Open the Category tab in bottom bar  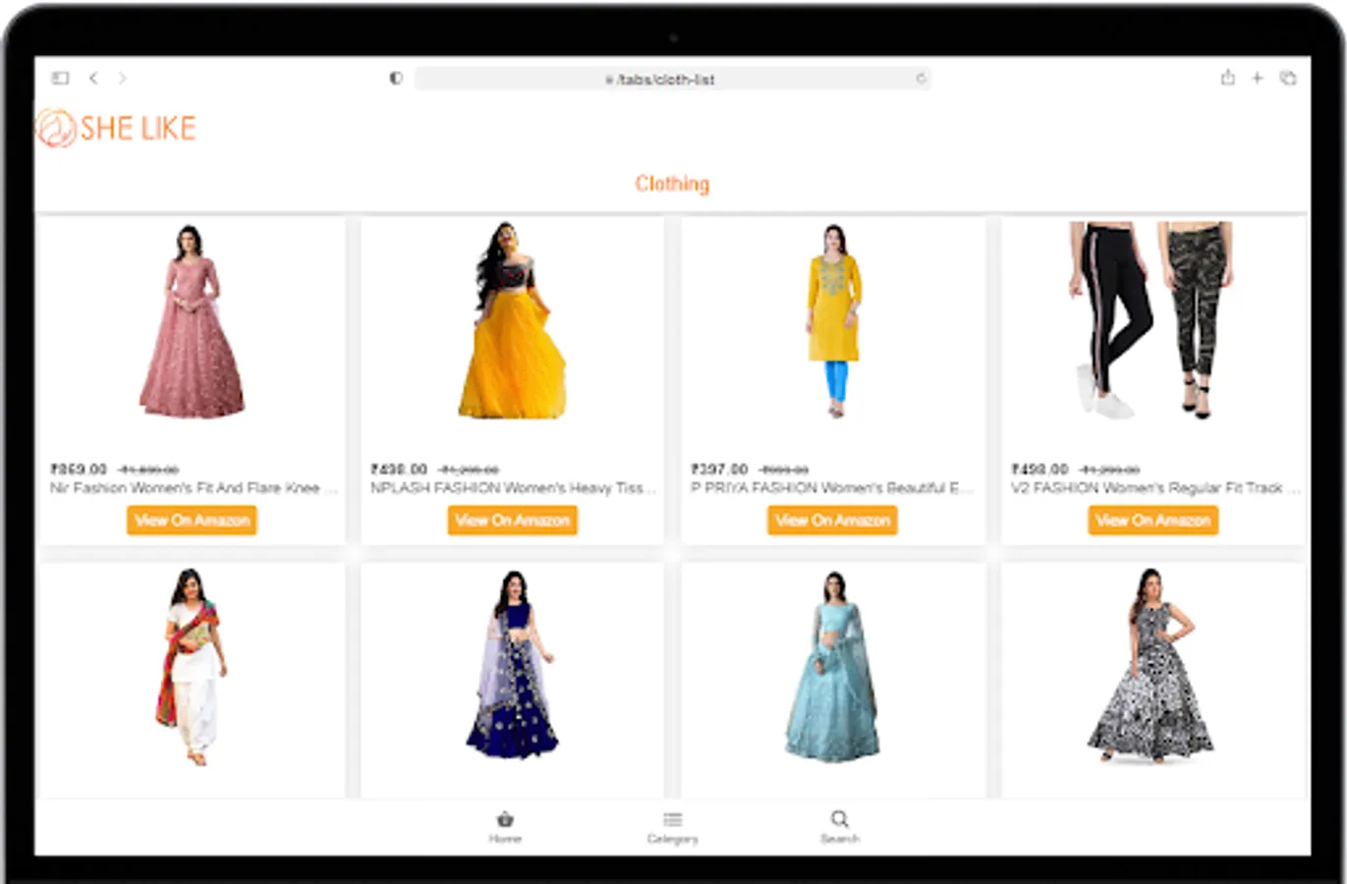point(672,827)
